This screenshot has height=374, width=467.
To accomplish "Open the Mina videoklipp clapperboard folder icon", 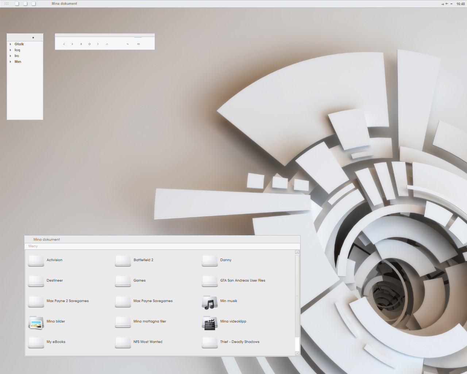I will pyautogui.click(x=210, y=323).
